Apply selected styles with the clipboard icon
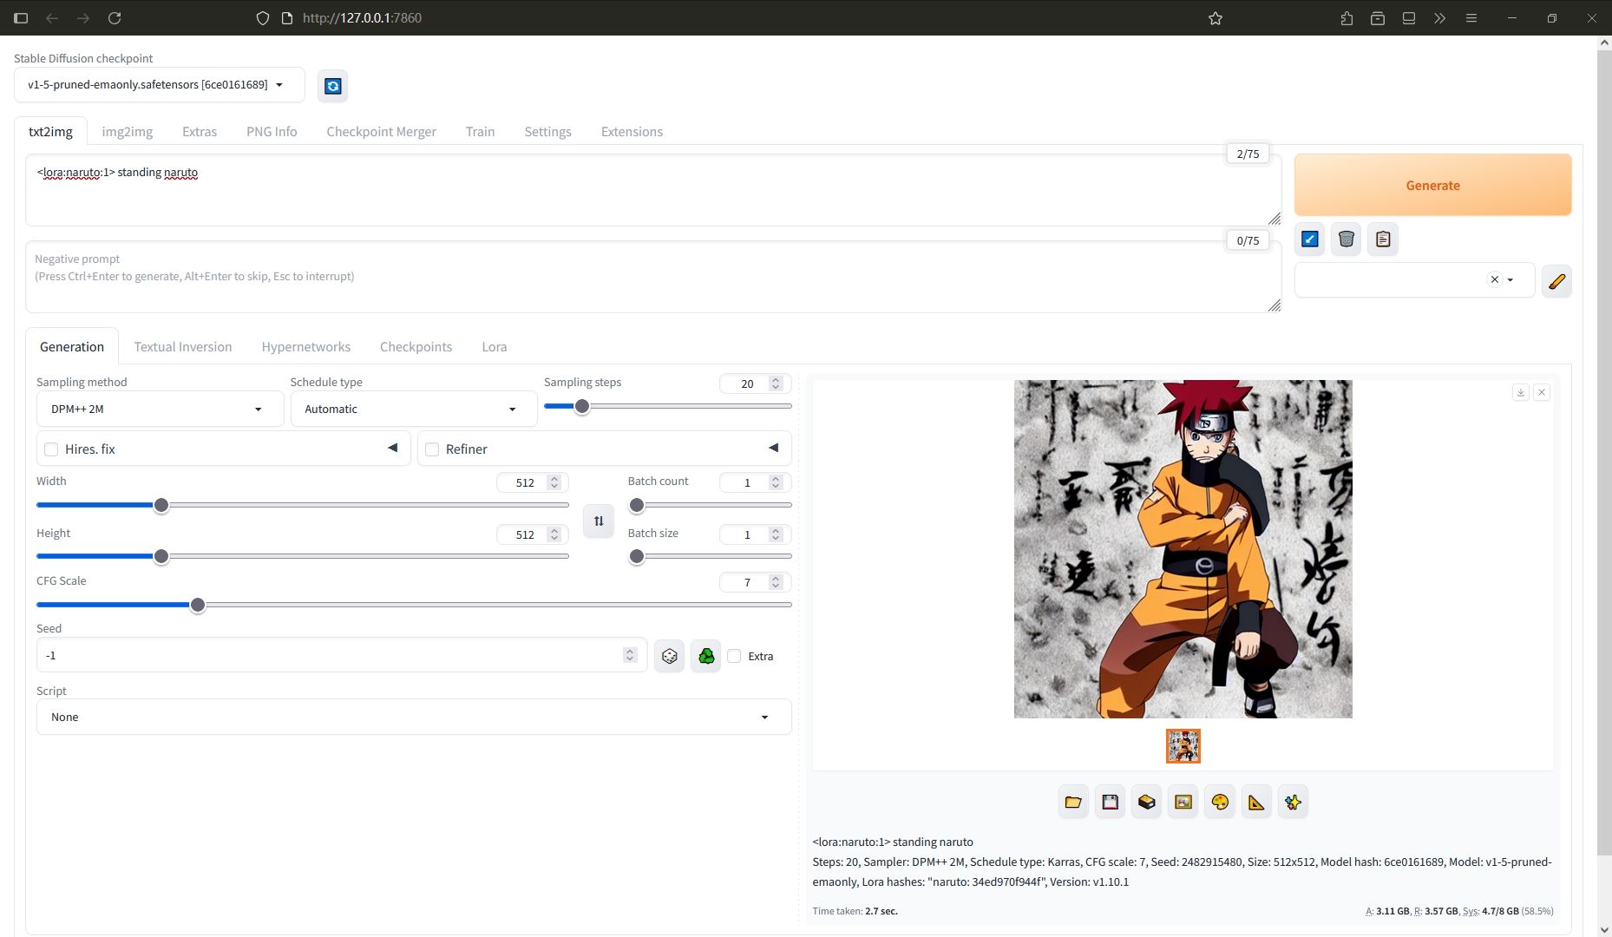 coord(1383,239)
